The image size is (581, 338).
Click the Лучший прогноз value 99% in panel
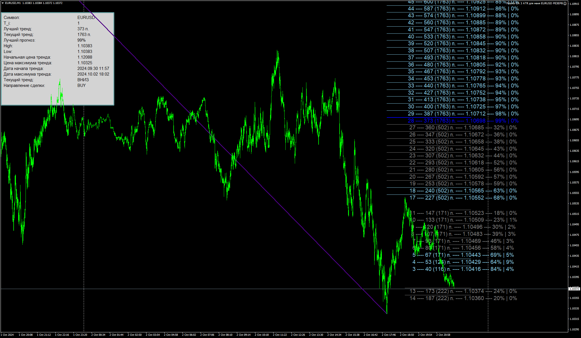coord(81,40)
